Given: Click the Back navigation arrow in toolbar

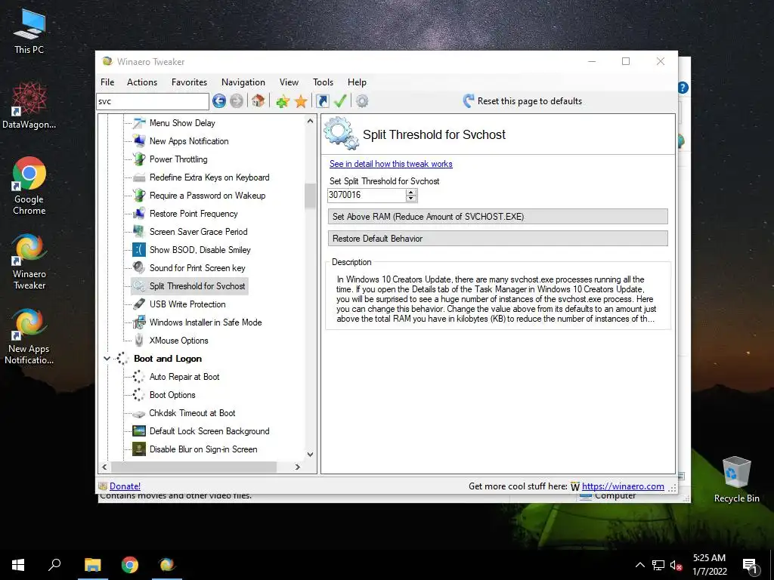Looking at the screenshot, I should pos(219,101).
